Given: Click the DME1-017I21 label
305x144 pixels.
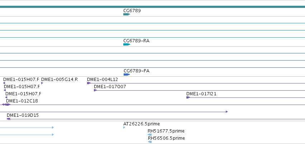Looking at the screenshot, I should pos(201,94).
